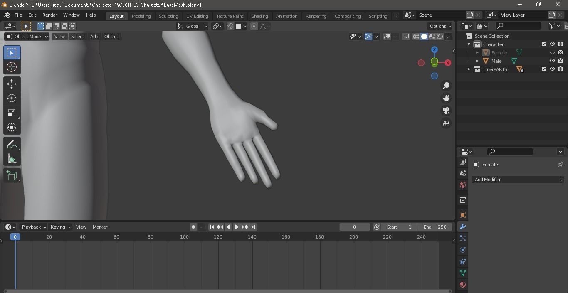This screenshot has width=568, height=293.
Task: Switch to material preview shading
Action: [x=432, y=37]
